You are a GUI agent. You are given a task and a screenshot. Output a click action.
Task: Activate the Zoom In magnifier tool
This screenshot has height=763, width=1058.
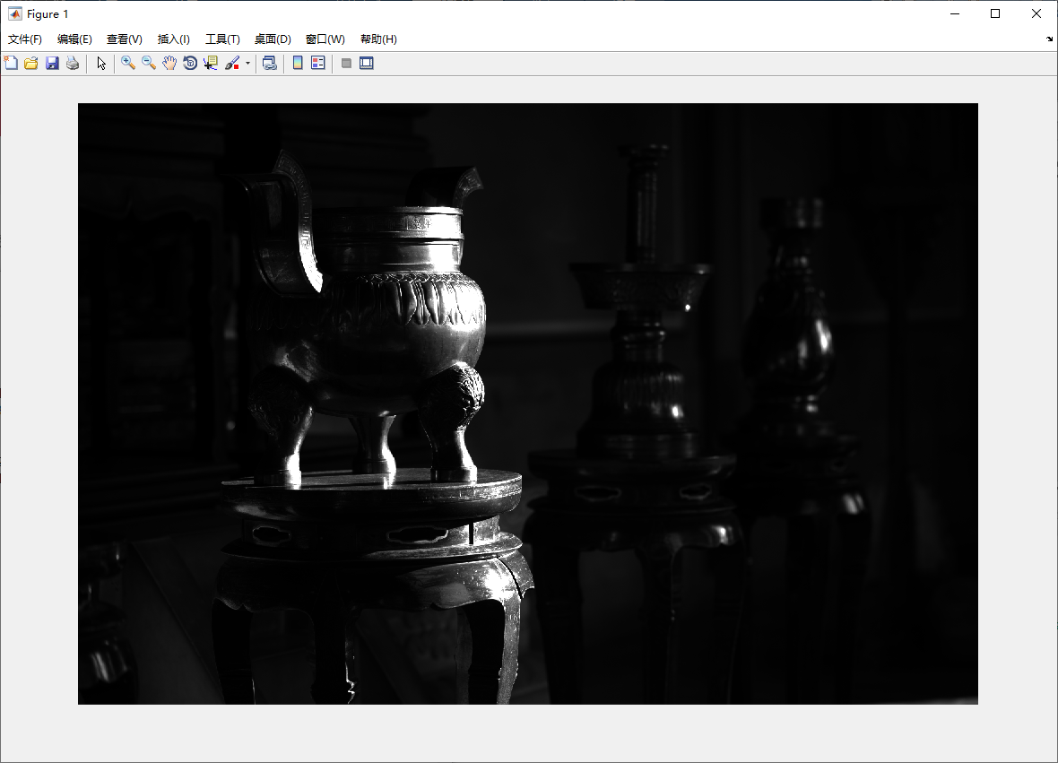click(127, 64)
